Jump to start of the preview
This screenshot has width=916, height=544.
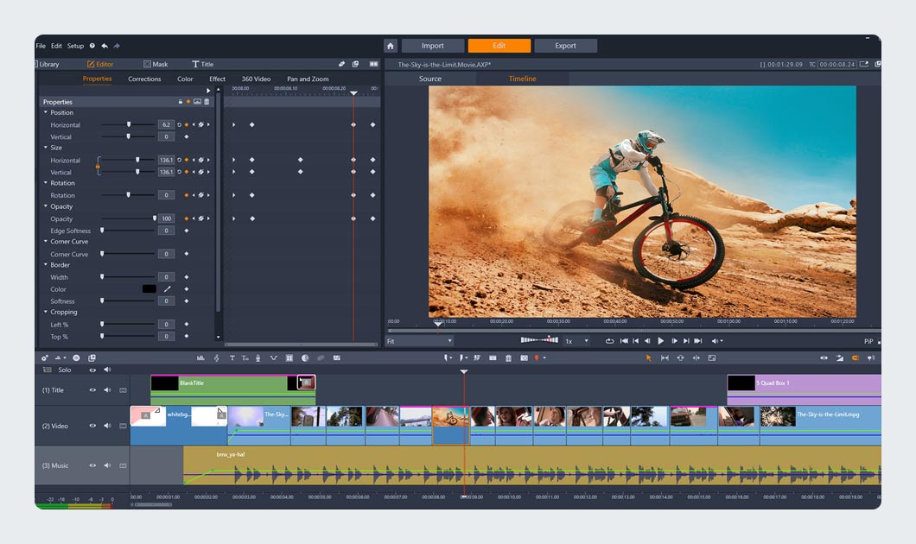click(x=624, y=341)
